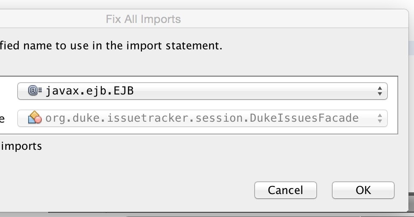Screen dimensions: 414x217
Task: Cancel the Fix All Imports dialog
Action: coord(285,190)
